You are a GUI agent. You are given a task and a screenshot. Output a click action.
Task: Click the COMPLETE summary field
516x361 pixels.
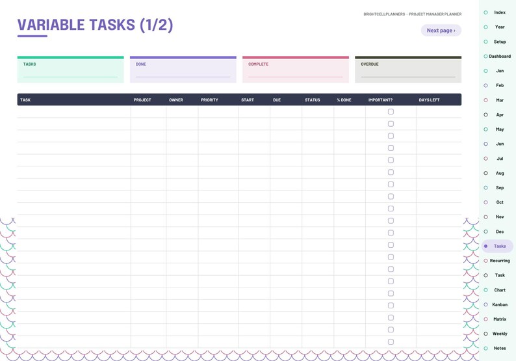coord(296,70)
